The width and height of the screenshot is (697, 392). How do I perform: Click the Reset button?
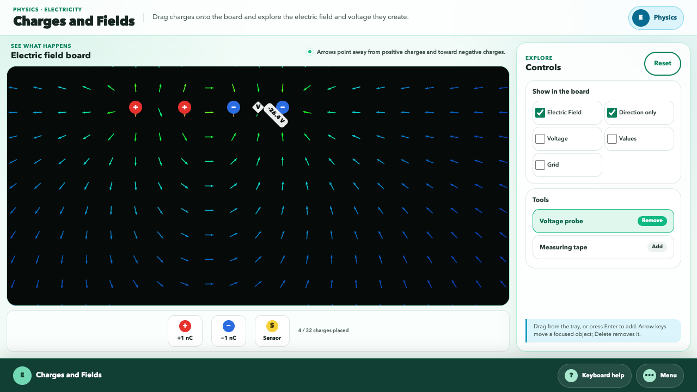click(663, 64)
